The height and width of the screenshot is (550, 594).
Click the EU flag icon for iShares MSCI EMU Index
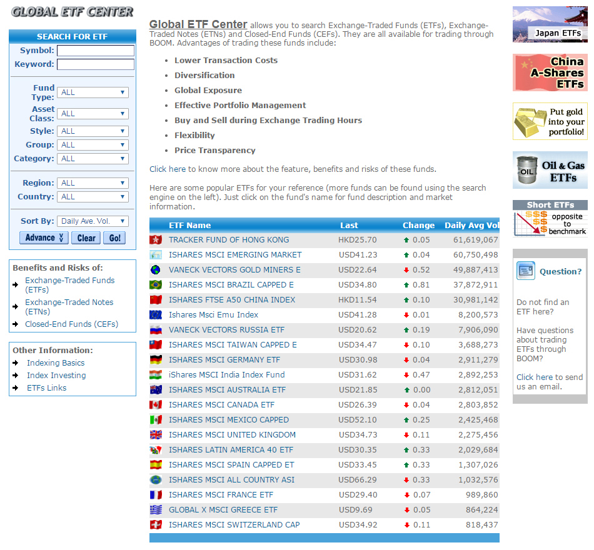156,315
